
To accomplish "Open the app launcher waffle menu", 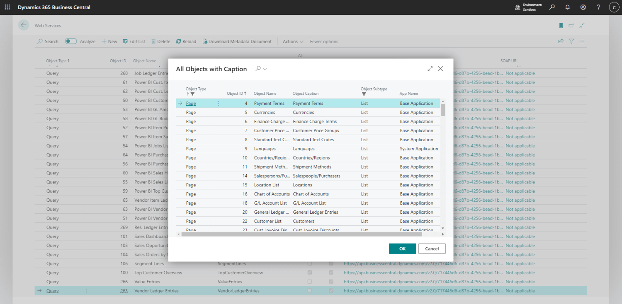I will point(7,7).
